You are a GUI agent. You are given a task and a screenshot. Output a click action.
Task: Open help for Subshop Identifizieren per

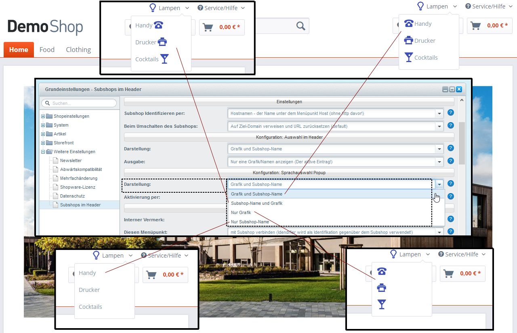point(451,113)
